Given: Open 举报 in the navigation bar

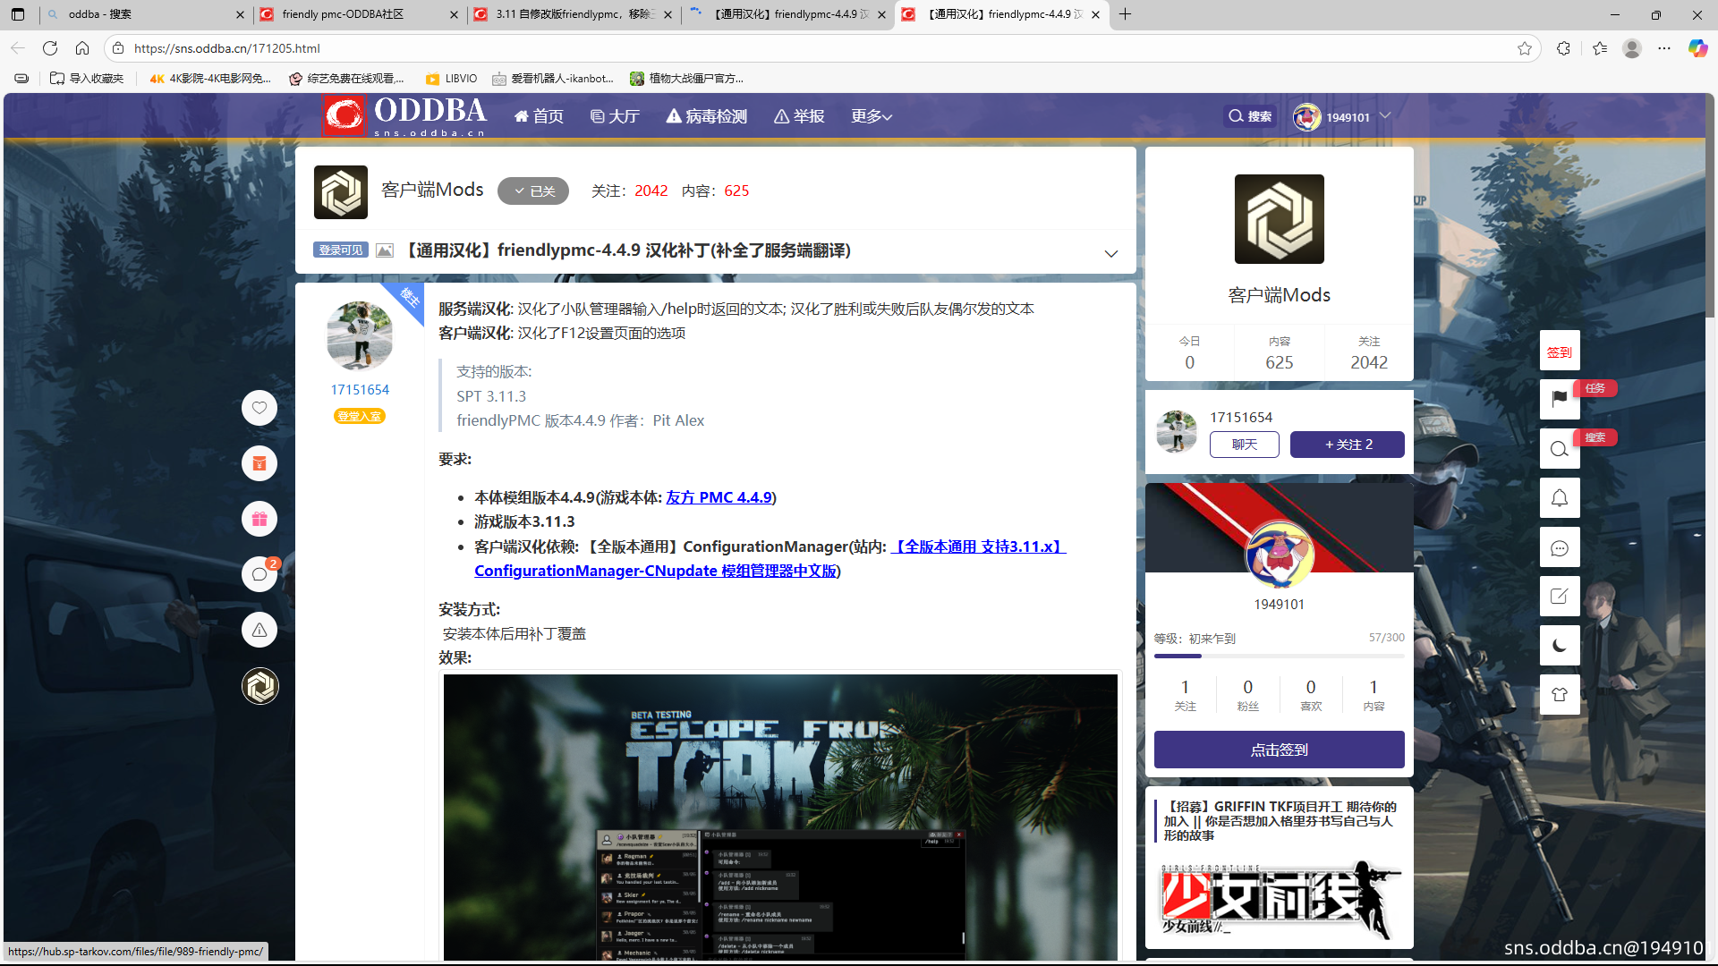Looking at the screenshot, I should click(x=799, y=116).
